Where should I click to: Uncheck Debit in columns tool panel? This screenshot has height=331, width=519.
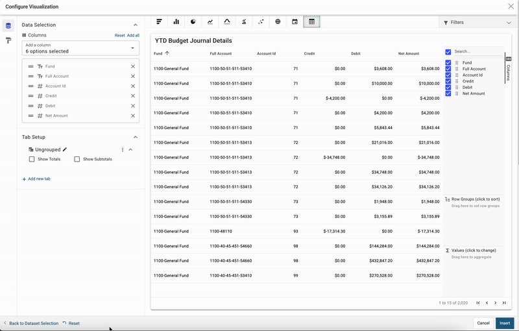(448, 88)
